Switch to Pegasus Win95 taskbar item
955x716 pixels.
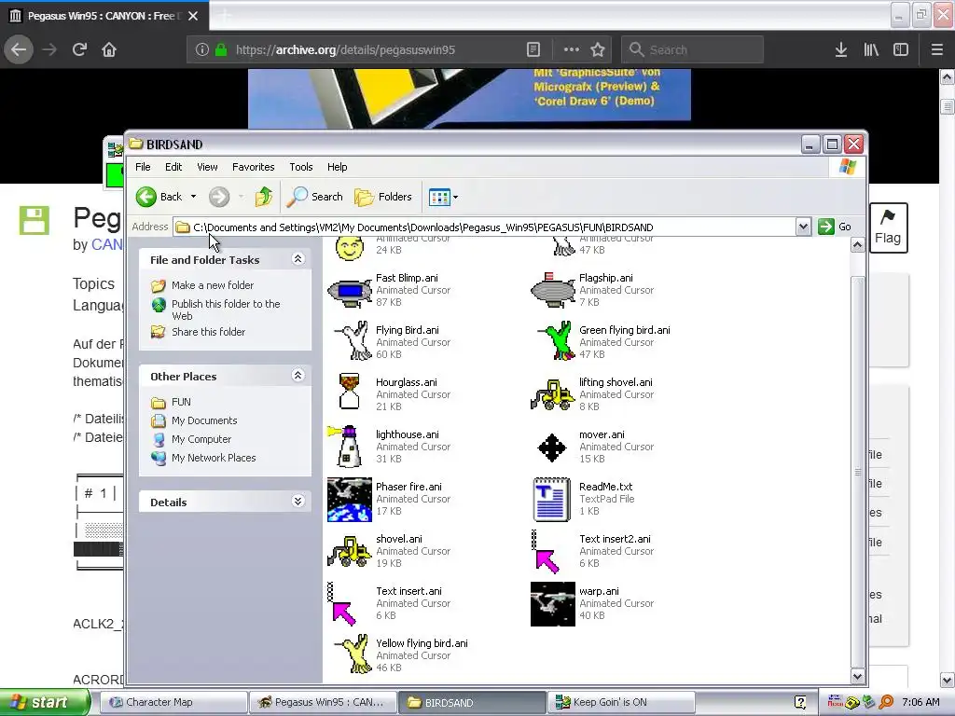click(323, 702)
